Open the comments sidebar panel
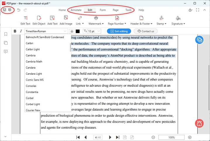Viewport: 210px width, 141px height. [6, 51]
